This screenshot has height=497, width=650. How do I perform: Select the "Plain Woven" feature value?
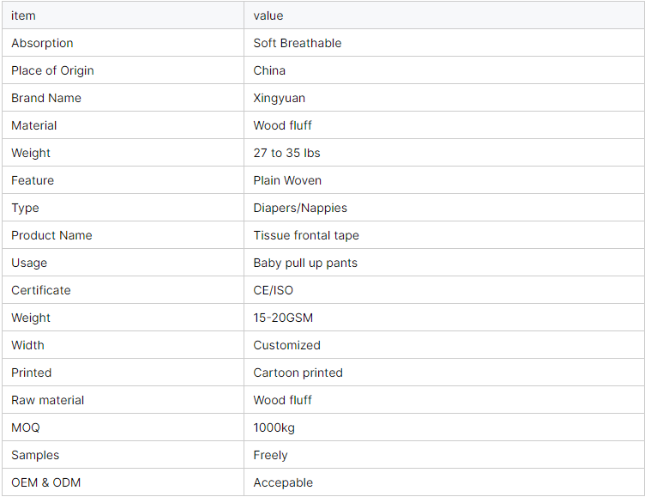tap(287, 180)
